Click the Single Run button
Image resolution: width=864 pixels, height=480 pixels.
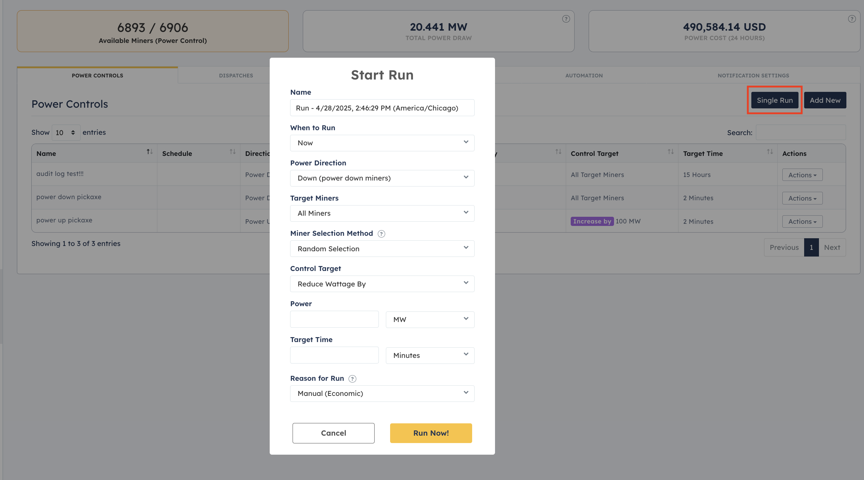tap(775, 100)
